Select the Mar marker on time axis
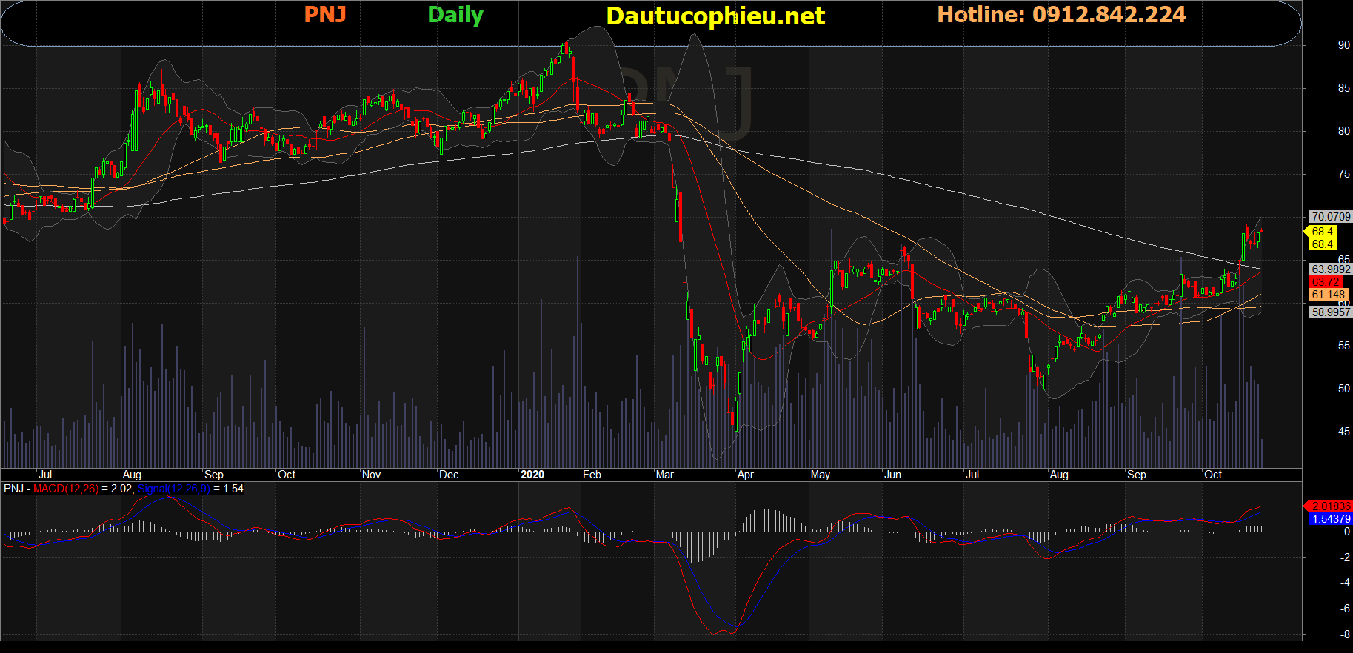Screen dimensions: 1353x653 tap(664, 475)
